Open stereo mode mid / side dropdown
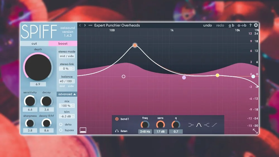This screenshot has height=157, width=279. [x=67, y=56]
